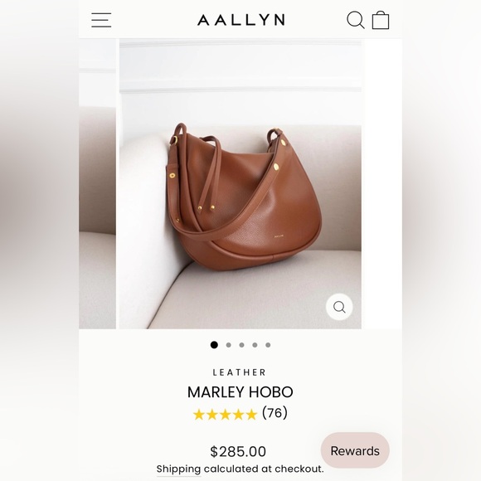Jump to fourth image dot
Screen dimensions: 481x481
click(255, 345)
